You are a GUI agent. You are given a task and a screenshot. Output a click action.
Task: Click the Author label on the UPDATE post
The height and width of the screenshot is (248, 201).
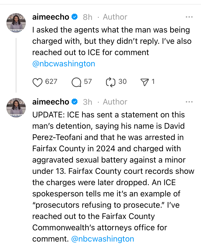[115, 102]
